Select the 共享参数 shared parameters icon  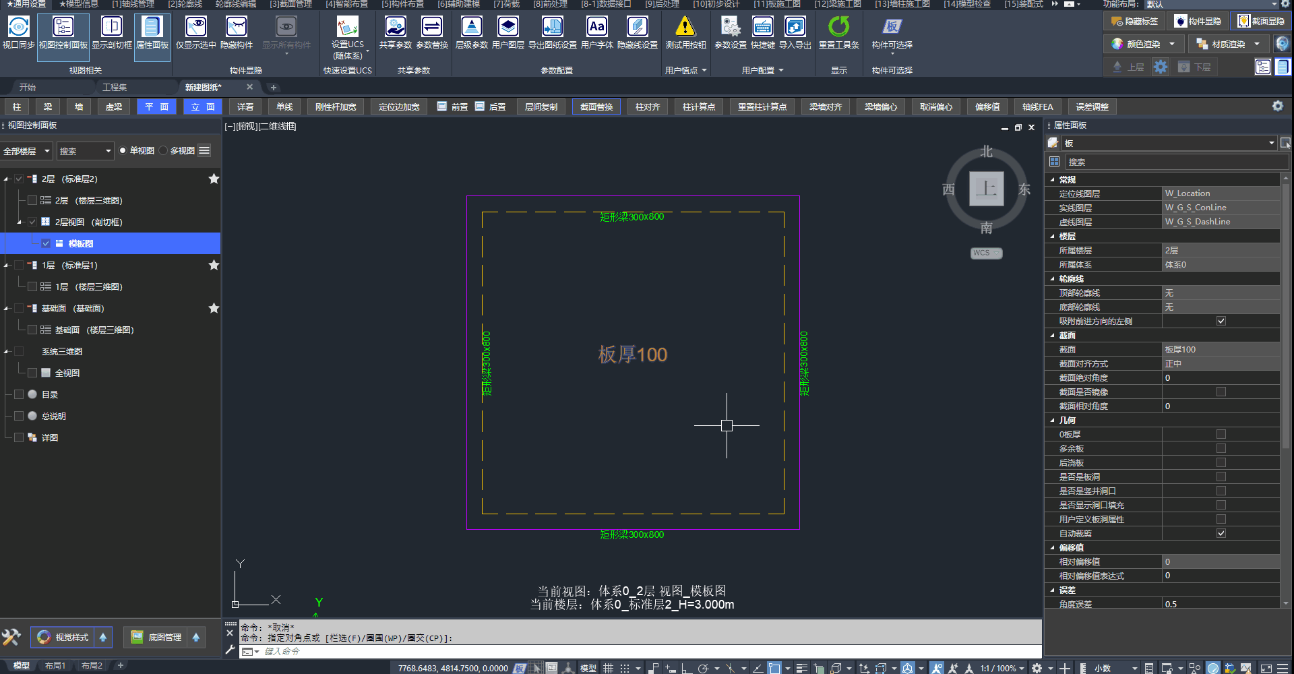[x=395, y=28]
